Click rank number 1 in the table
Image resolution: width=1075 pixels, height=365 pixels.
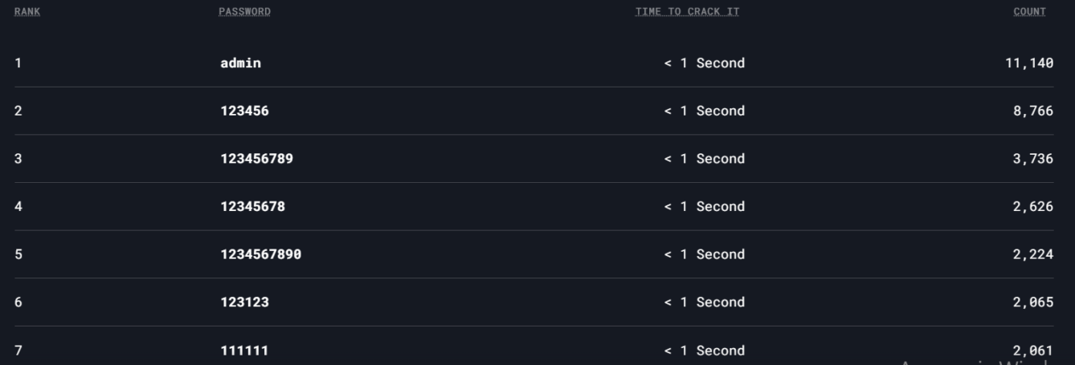[18, 63]
